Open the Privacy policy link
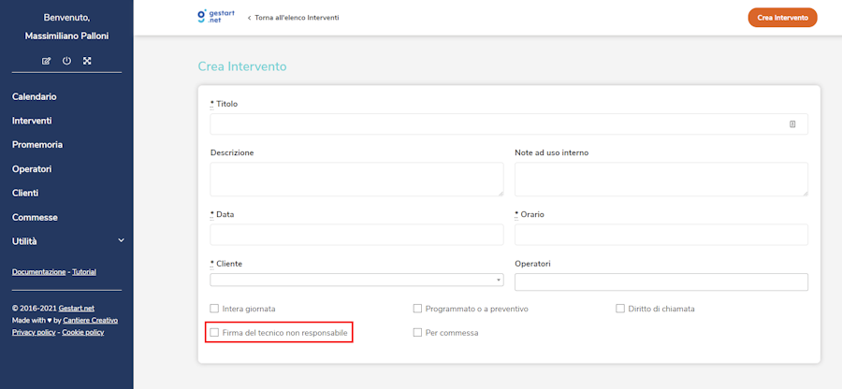 pos(34,332)
